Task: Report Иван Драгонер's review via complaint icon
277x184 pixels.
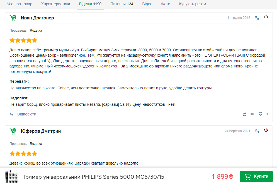Action: [266, 17]
